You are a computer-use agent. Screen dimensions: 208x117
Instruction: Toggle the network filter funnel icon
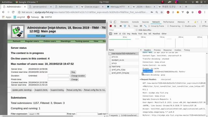click(x=125, y=26)
